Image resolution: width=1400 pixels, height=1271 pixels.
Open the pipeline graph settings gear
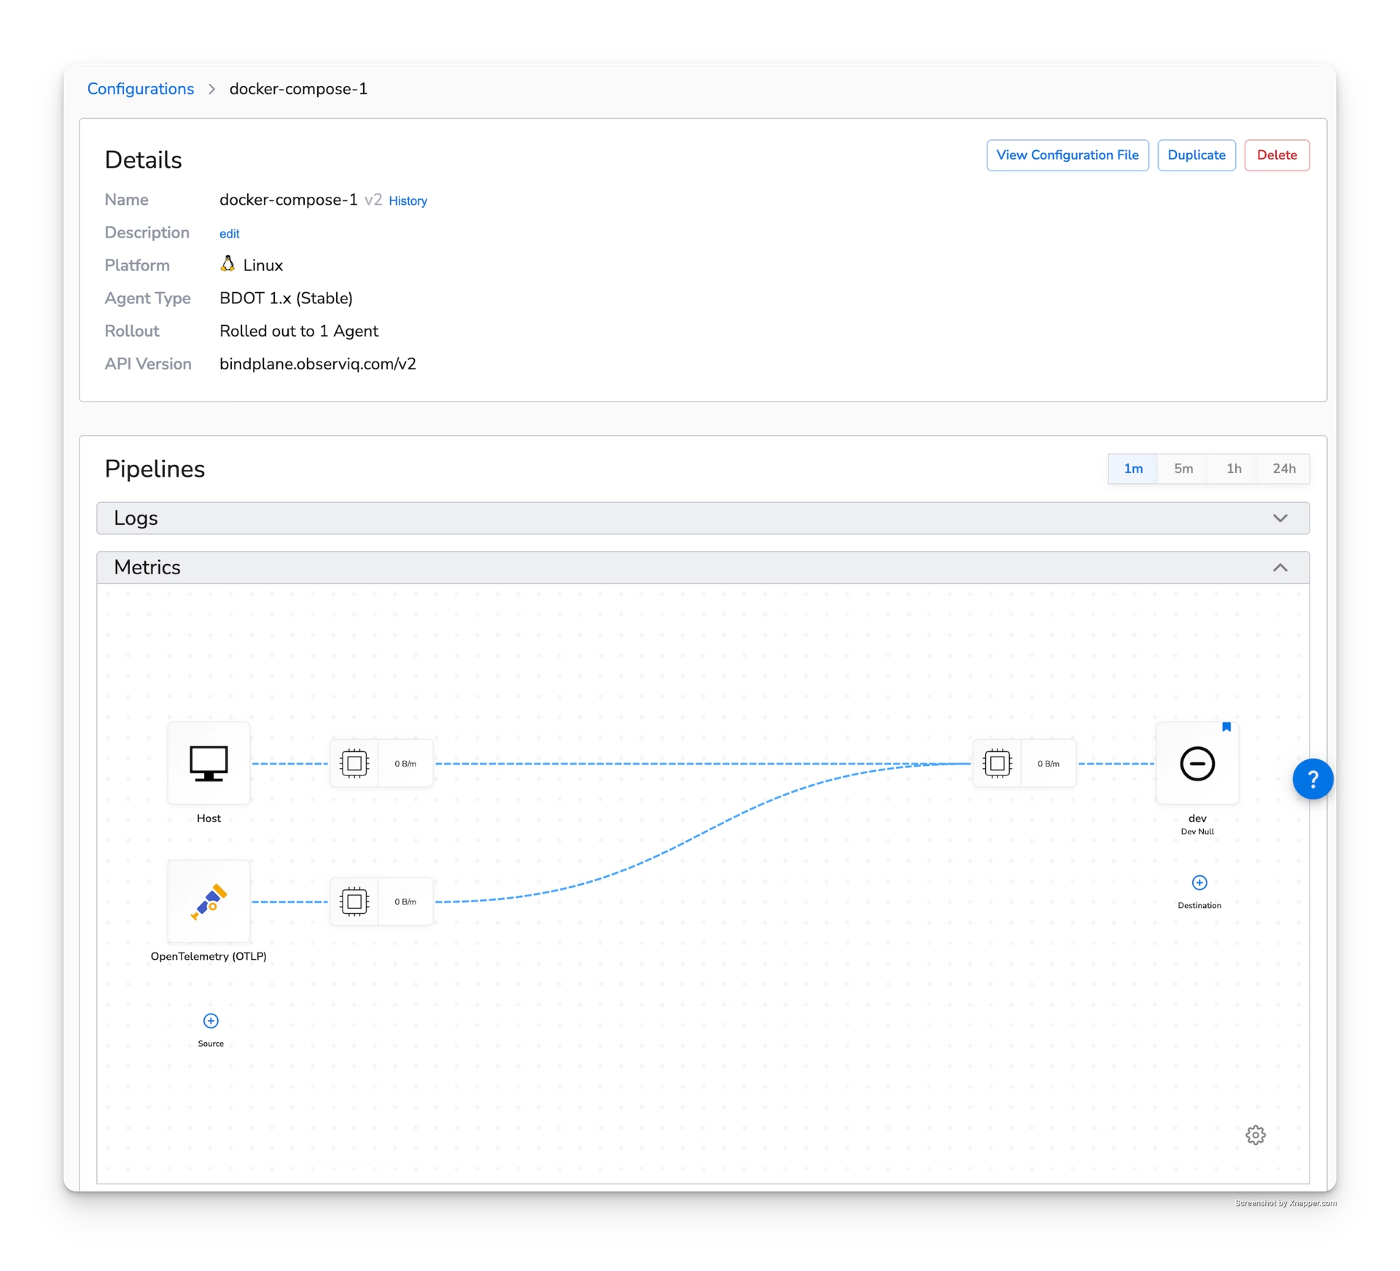coord(1256,1135)
